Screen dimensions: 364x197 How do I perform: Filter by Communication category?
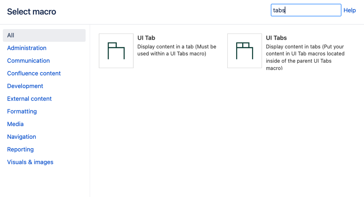click(x=28, y=60)
